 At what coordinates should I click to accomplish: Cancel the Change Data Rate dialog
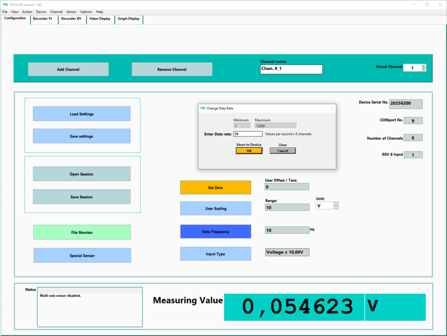coord(283,151)
